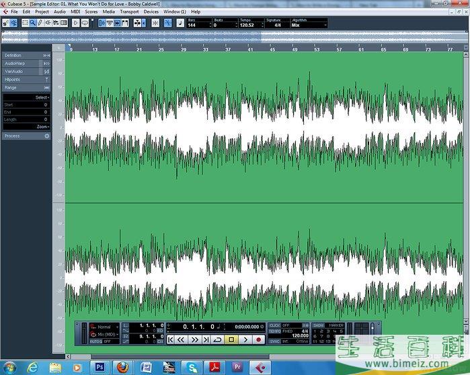
Task: Open the Devices menu
Action: pyautogui.click(x=151, y=11)
